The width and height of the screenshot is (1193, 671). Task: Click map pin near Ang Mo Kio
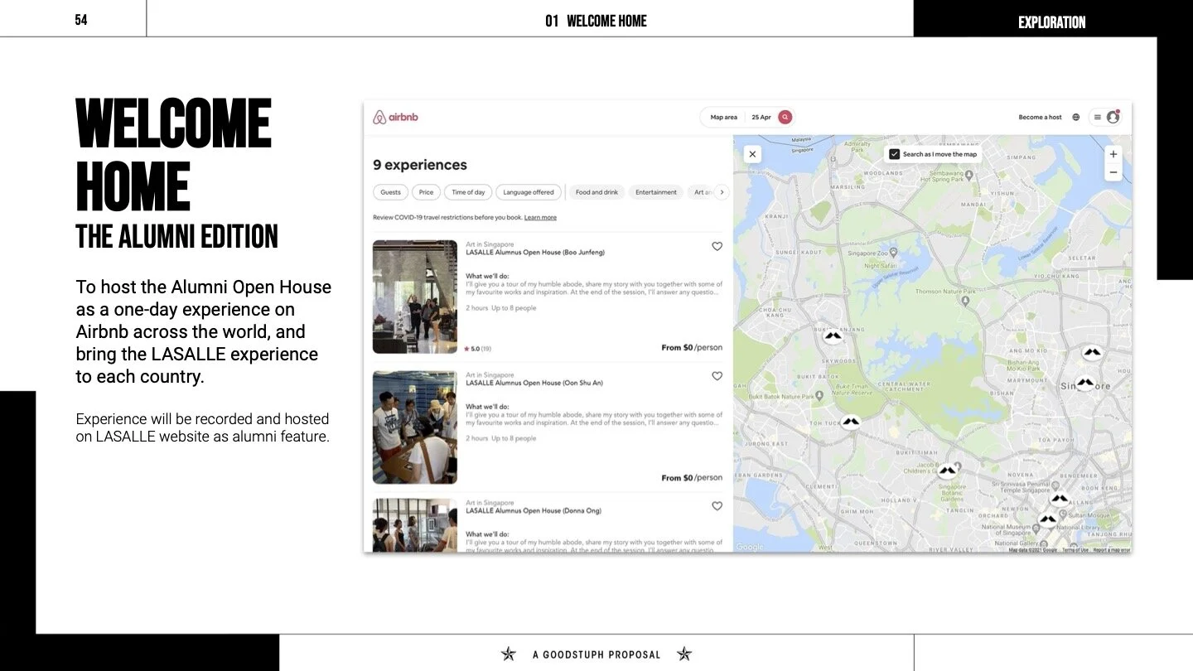(1093, 352)
